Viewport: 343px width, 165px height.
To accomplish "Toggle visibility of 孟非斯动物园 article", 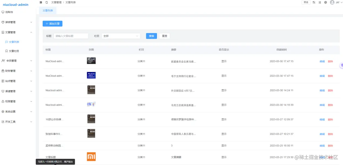I will (224, 145).
